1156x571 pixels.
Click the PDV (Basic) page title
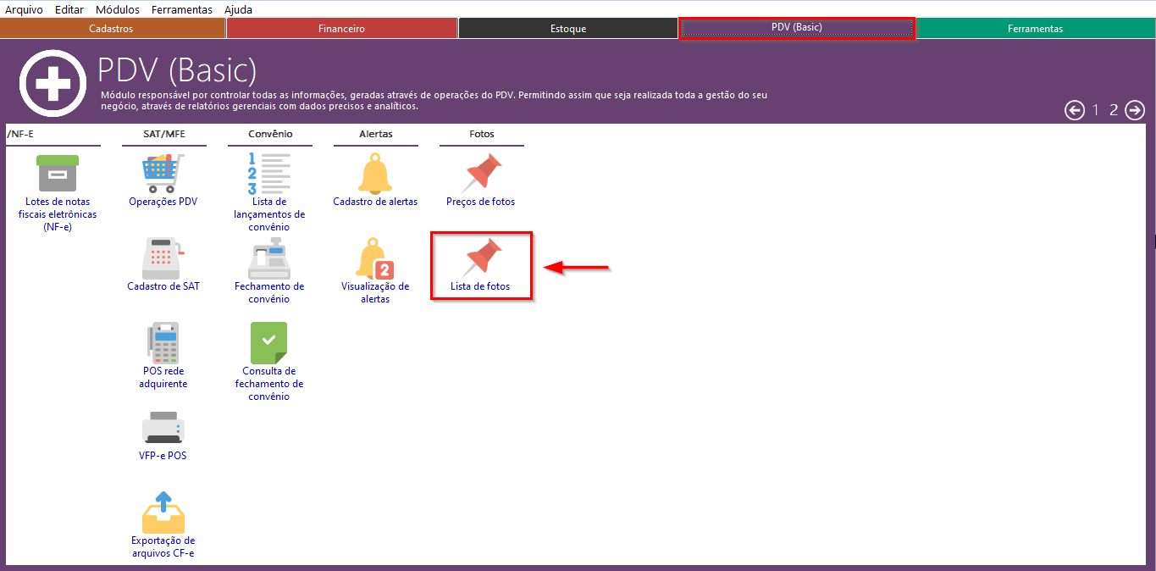coord(177,70)
